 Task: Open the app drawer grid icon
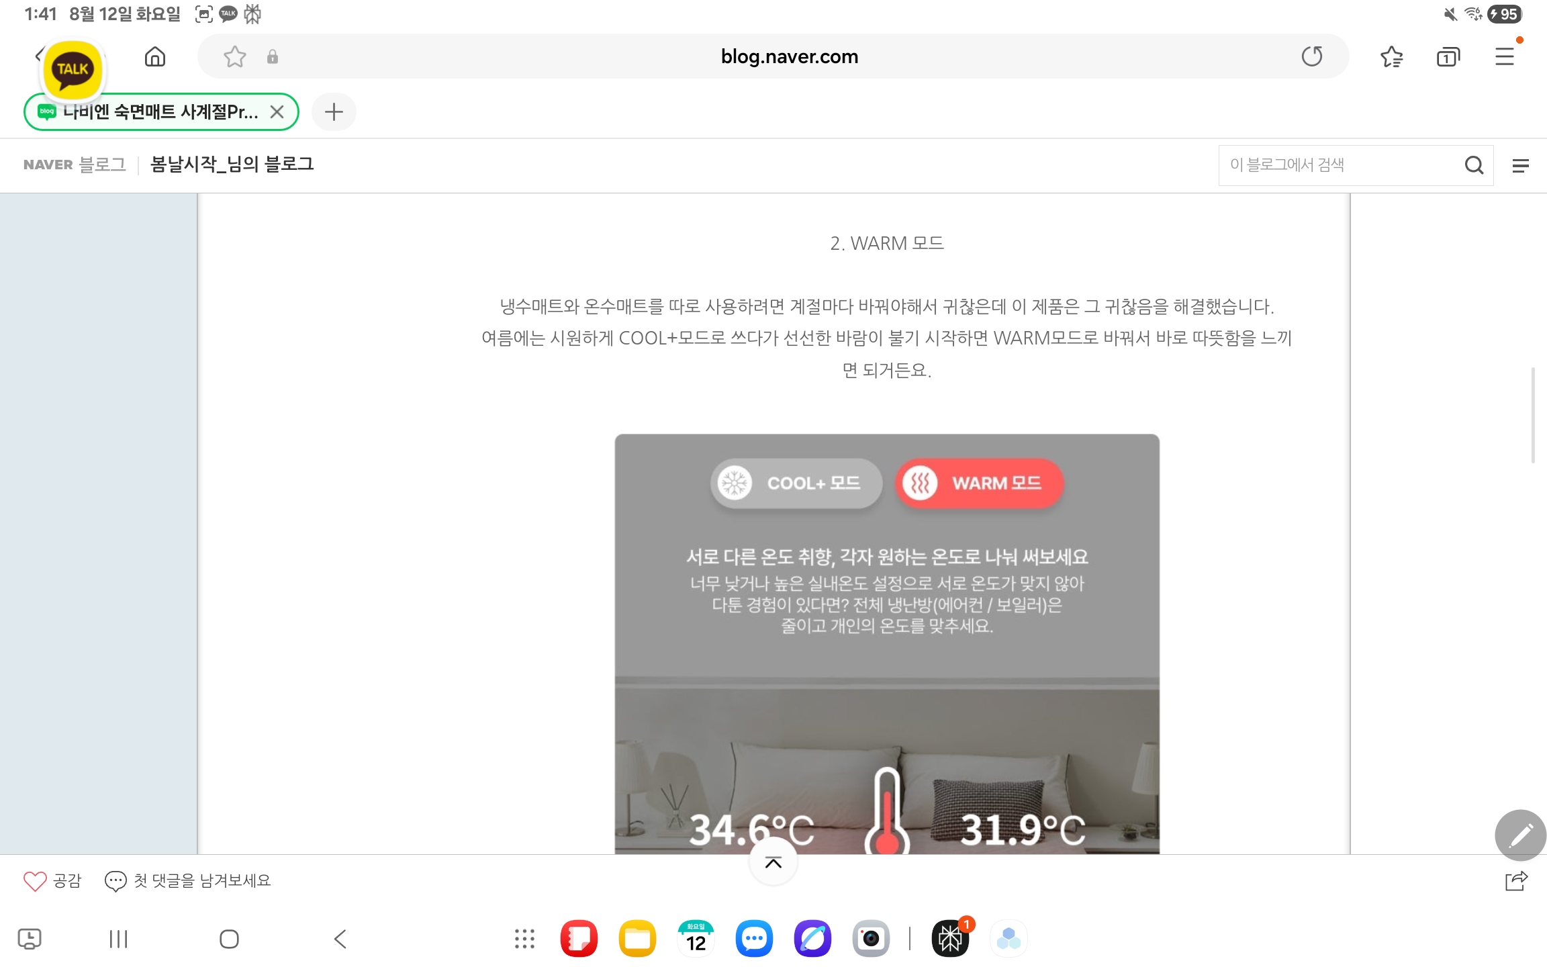coord(524,939)
